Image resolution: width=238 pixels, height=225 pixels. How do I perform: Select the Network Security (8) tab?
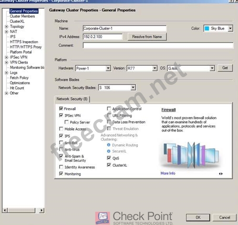(72, 99)
